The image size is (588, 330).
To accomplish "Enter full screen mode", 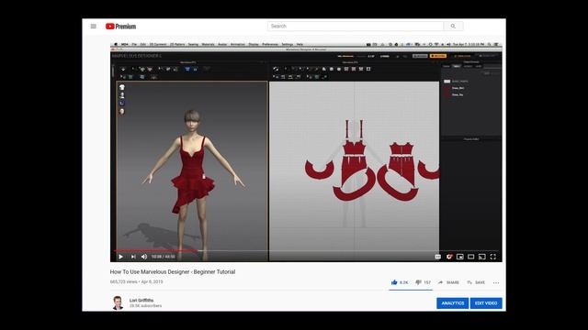I will click(x=493, y=257).
